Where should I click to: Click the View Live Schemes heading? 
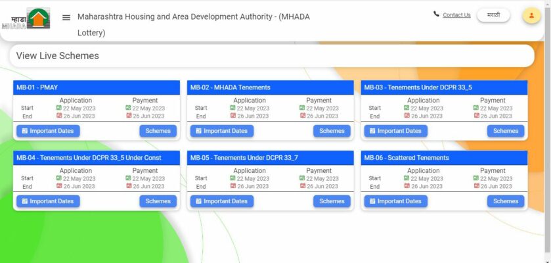pyautogui.click(x=58, y=55)
